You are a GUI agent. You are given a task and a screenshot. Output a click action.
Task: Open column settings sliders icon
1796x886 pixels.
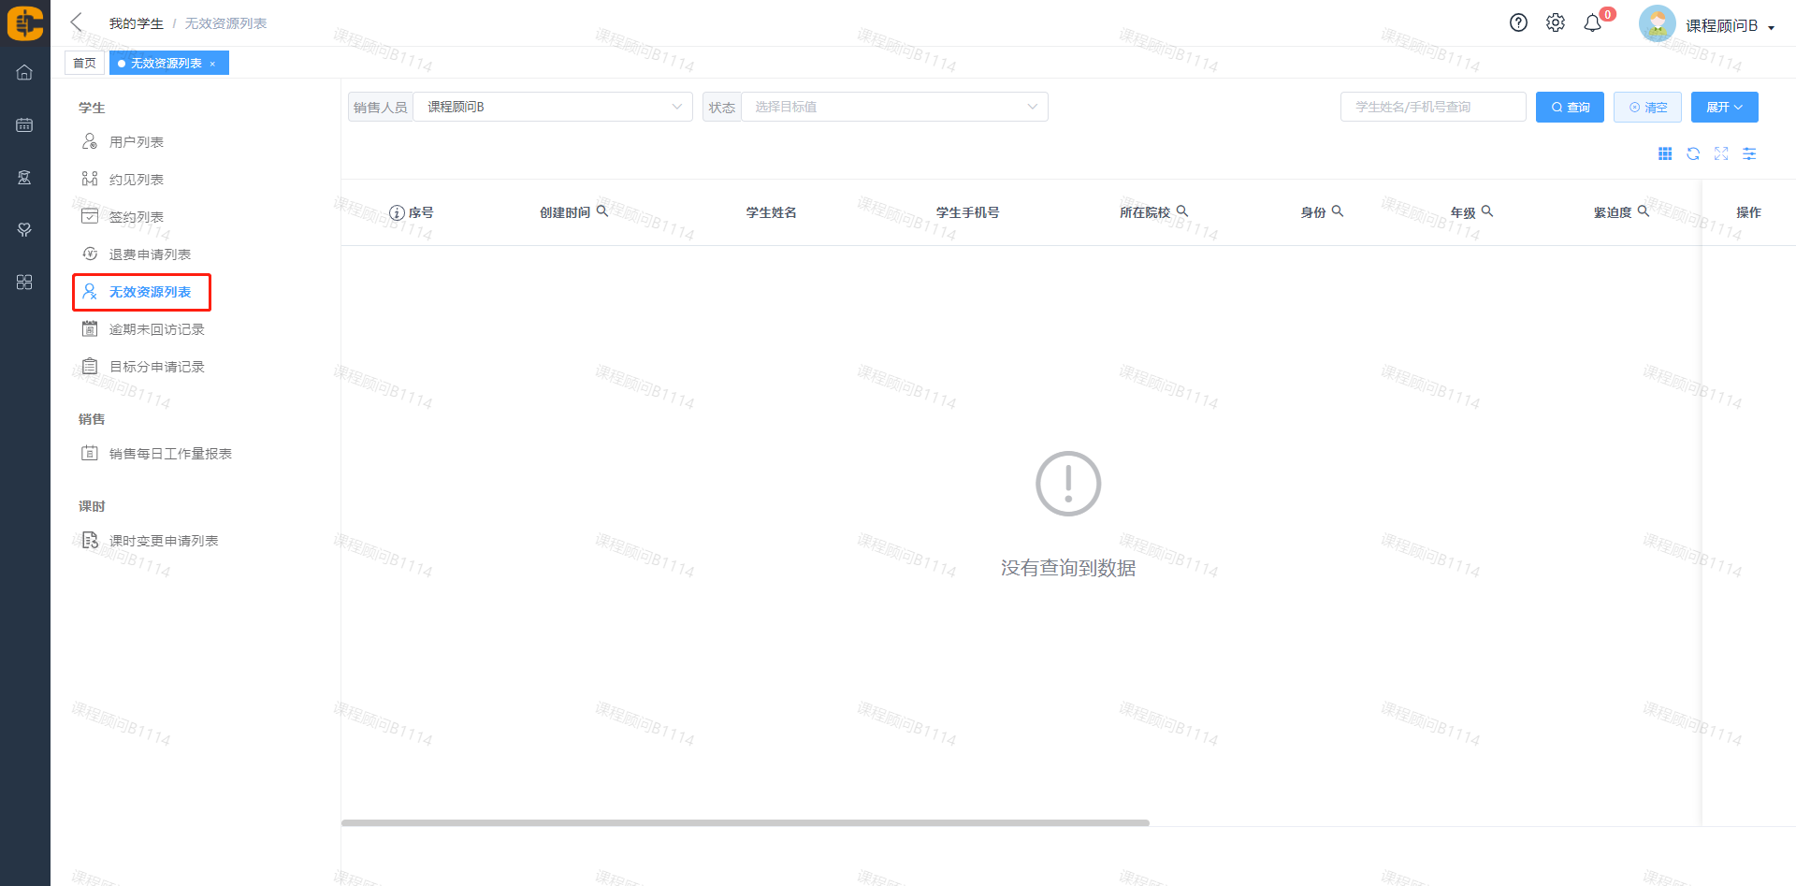(1749, 154)
